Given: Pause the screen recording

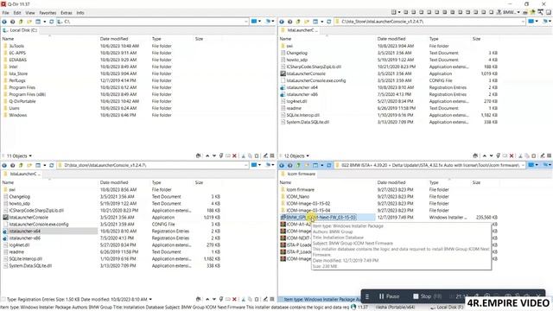Looking at the screenshot, I should [x=389, y=296].
